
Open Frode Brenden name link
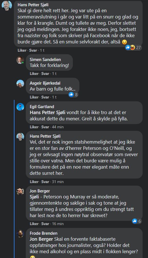[44, 233]
